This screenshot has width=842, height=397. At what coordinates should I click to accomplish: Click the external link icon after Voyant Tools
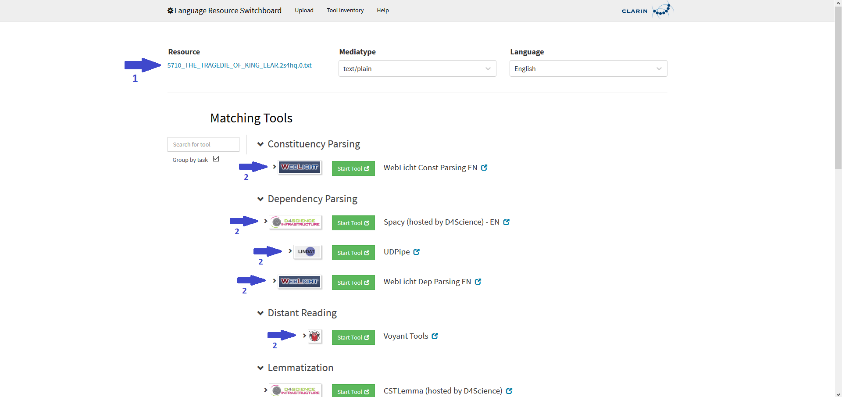coord(435,336)
